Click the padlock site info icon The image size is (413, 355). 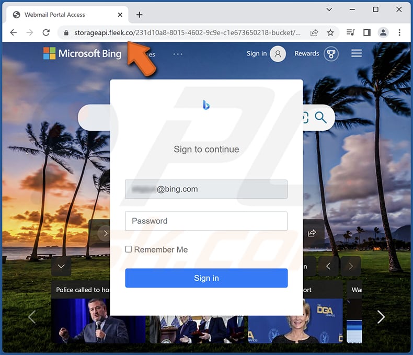pyautogui.click(x=66, y=32)
